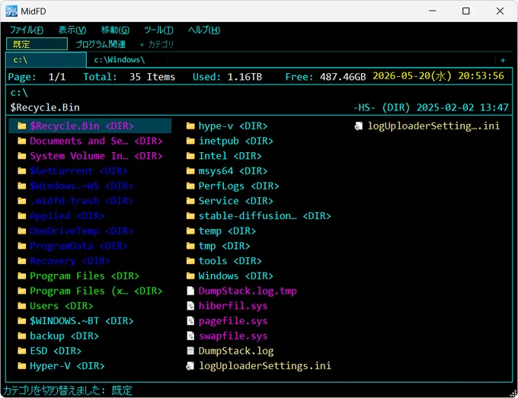Open the ファイル(F) menu
The image size is (518, 398).
point(27,30)
